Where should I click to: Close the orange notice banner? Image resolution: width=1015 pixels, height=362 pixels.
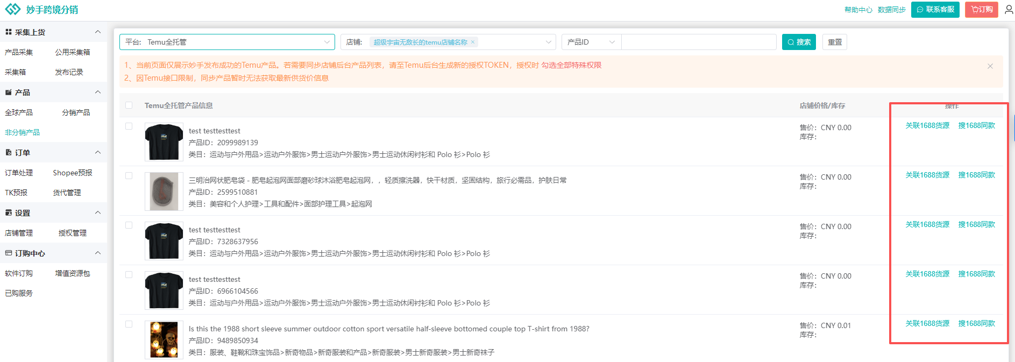click(x=990, y=66)
